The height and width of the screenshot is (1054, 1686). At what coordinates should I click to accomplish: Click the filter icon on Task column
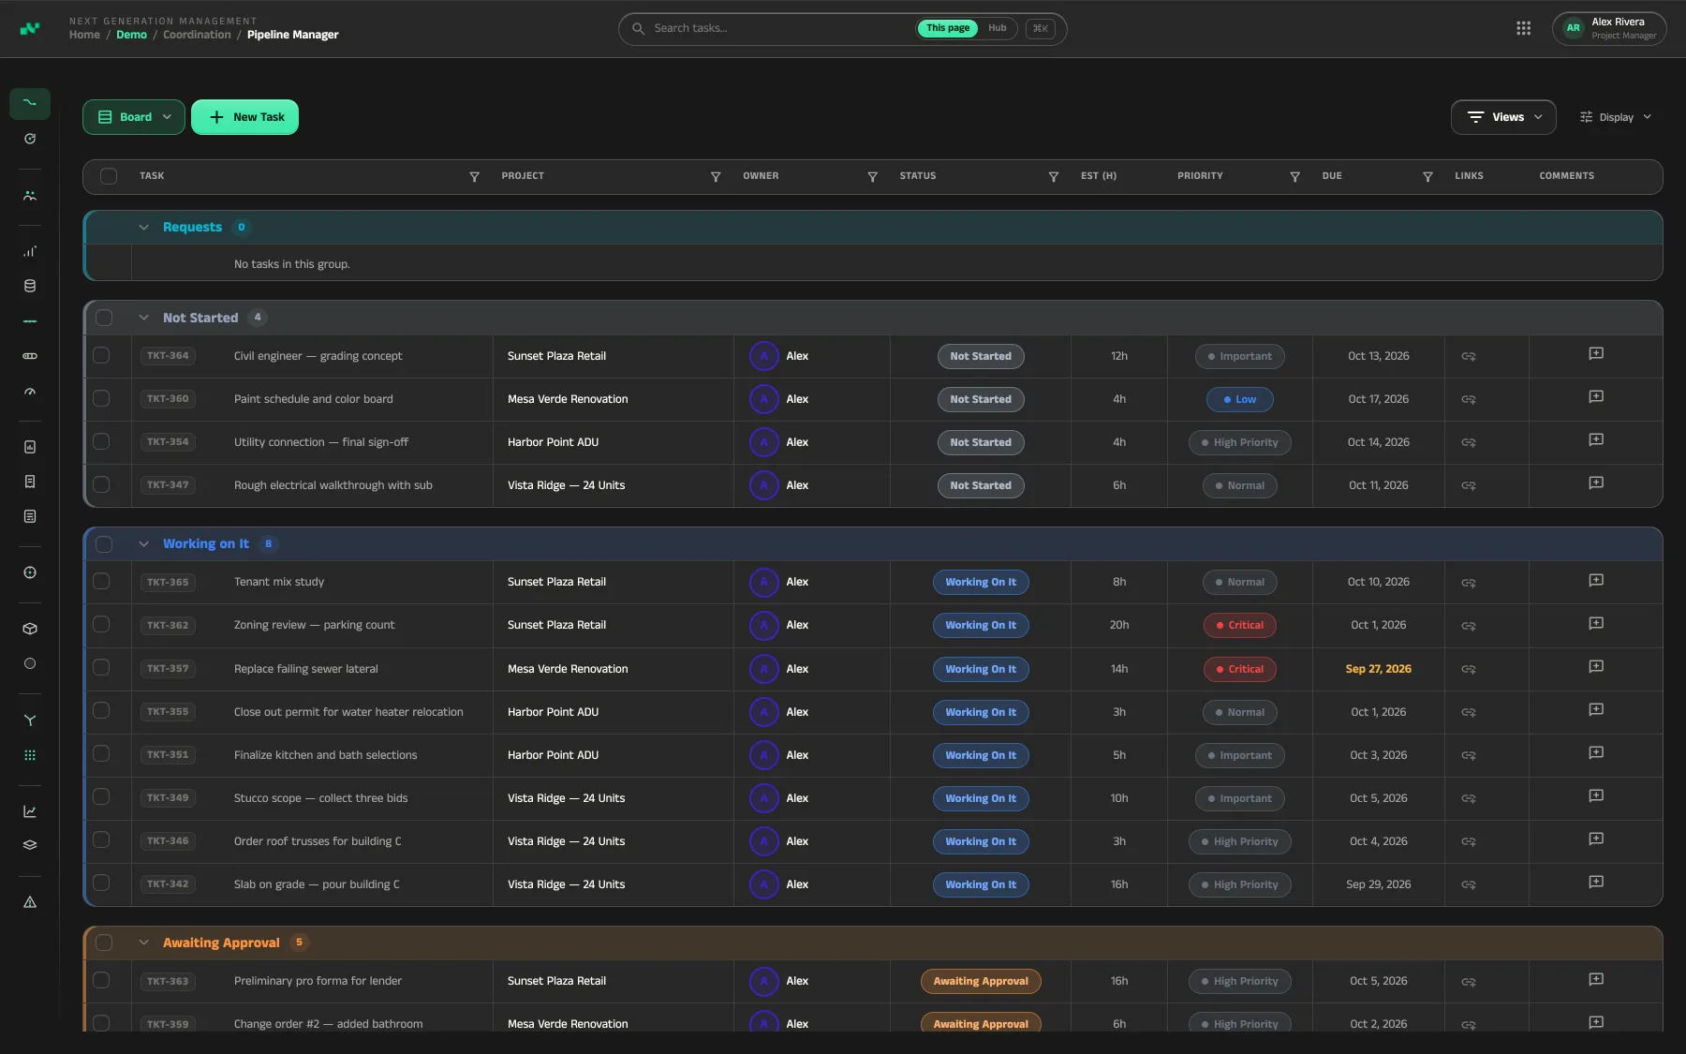pos(474,177)
